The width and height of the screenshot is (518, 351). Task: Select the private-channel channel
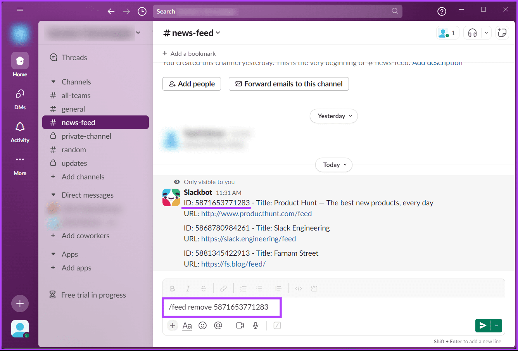pyautogui.click(x=86, y=136)
